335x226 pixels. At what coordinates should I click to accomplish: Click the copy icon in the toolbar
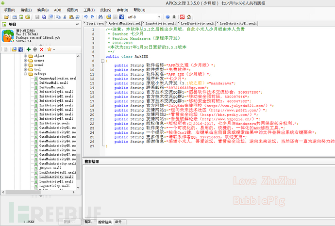point(58,17)
